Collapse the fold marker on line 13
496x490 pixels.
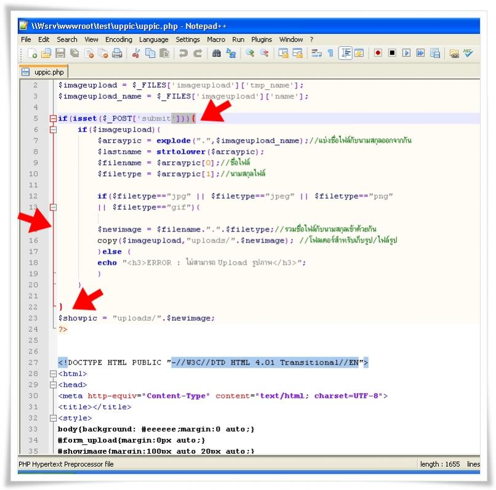pos(53,207)
